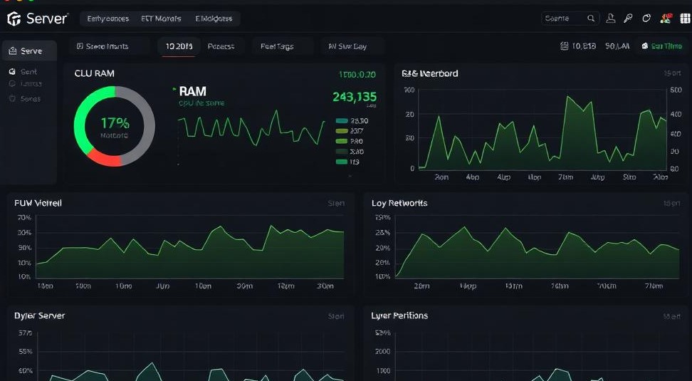
Task: Click the icon beside Sent in sidebar
Action: click(x=13, y=72)
